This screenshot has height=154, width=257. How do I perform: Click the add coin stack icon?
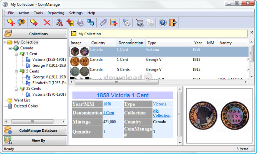pos(70,23)
